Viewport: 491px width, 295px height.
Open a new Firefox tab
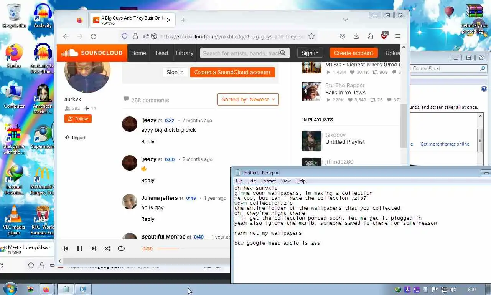click(183, 20)
